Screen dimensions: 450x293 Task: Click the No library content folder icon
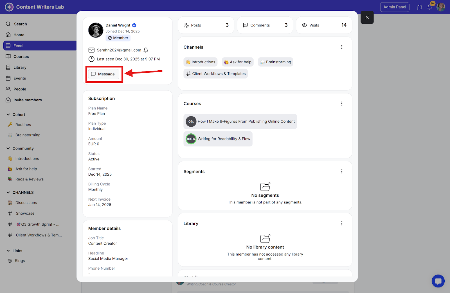[265, 238]
